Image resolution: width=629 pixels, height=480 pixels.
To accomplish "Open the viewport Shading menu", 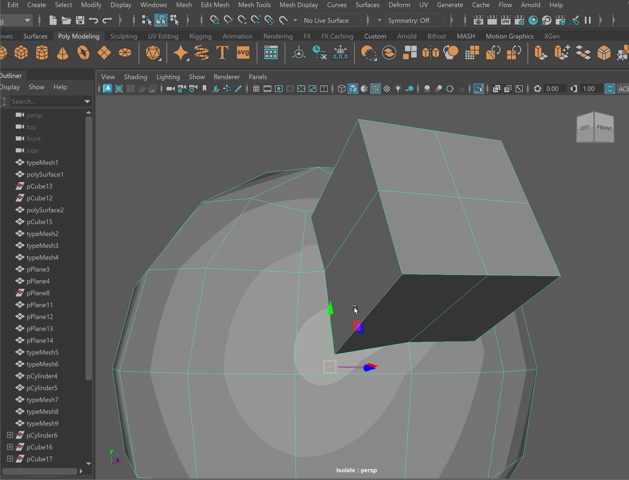I will click(135, 77).
